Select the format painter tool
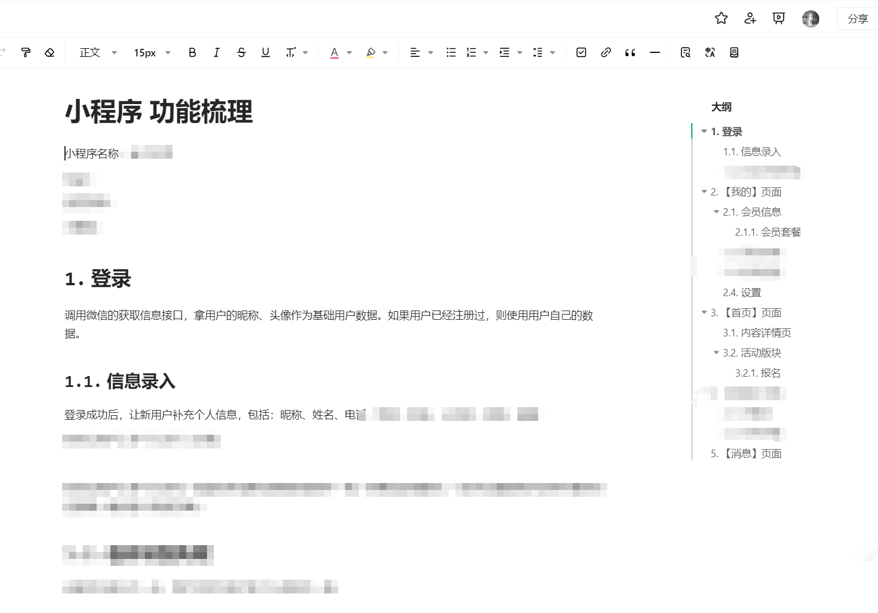The width and height of the screenshot is (878, 613). pyautogui.click(x=26, y=52)
